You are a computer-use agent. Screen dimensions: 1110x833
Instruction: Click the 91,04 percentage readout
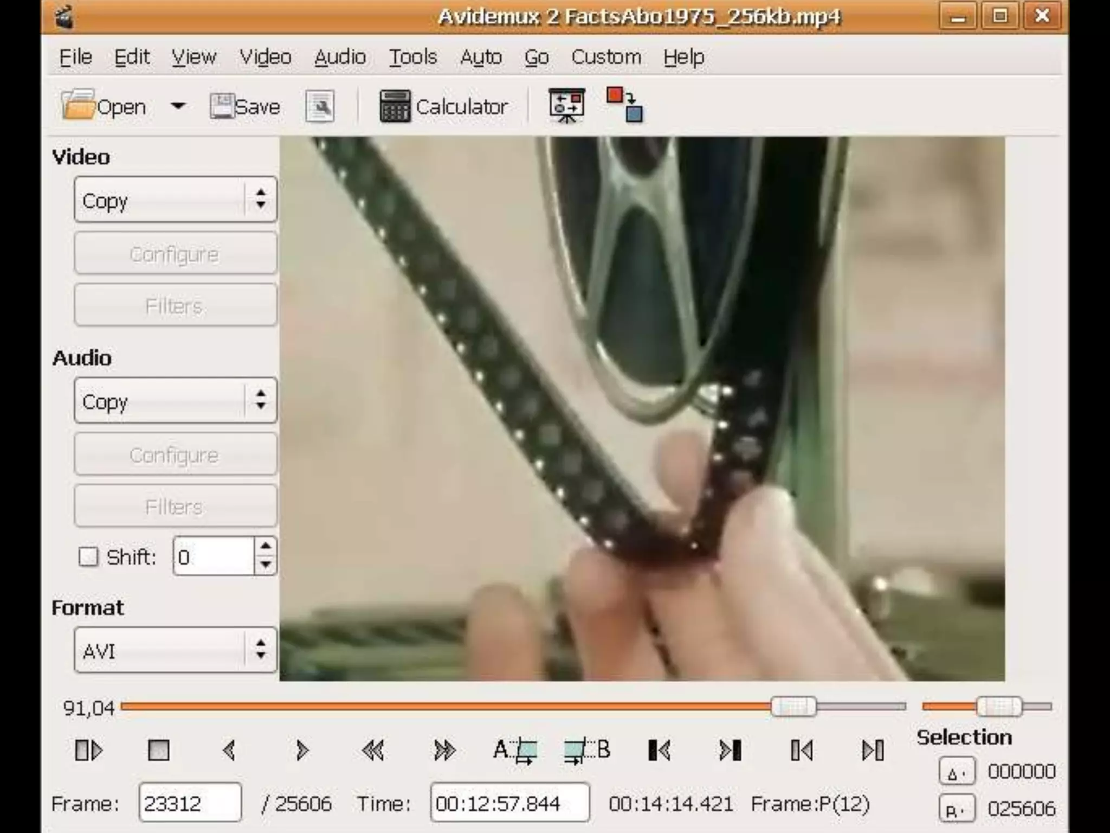coord(88,708)
